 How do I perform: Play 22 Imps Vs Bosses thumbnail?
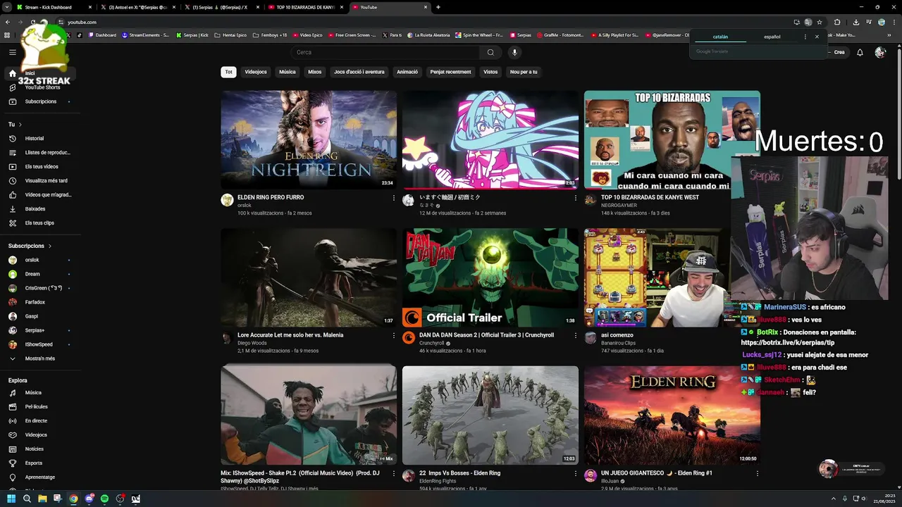[x=490, y=415]
